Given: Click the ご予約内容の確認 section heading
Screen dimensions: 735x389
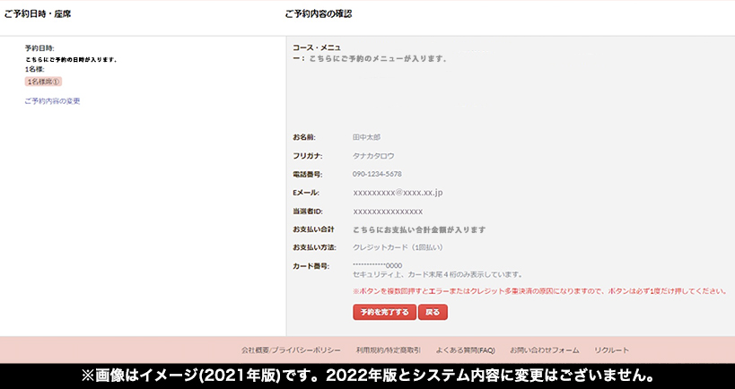Looking at the screenshot, I should 318,13.
